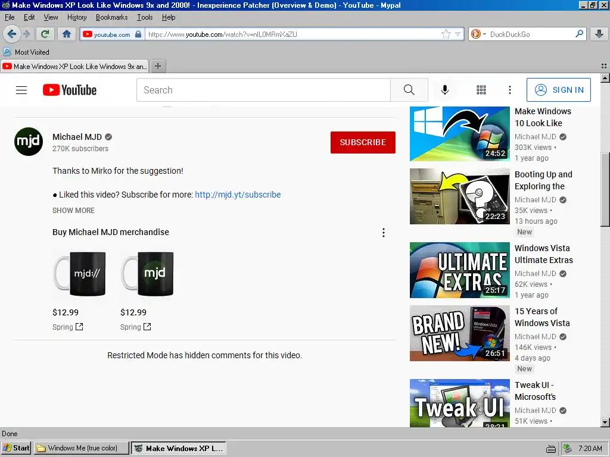Click the YouTube search magnifier button
The image size is (610, 457).
[x=409, y=90]
